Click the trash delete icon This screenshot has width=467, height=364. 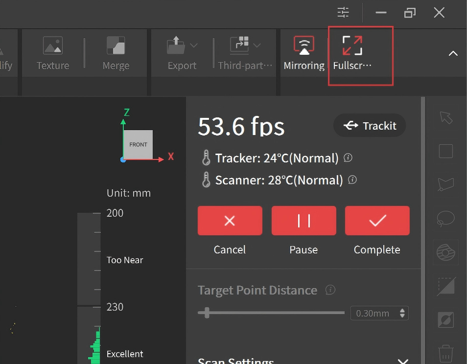tap(445, 353)
